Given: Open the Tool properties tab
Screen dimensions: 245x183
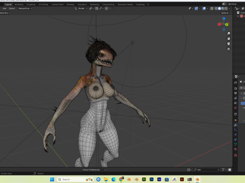Looking at the screenshot, I should [235, 82].
